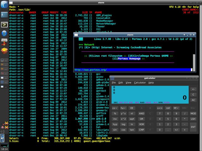Image resolution: width=202 pixels, height=151 pixels.
Task: Switch galculator display to HEX base
Action: tap(121, 103)
